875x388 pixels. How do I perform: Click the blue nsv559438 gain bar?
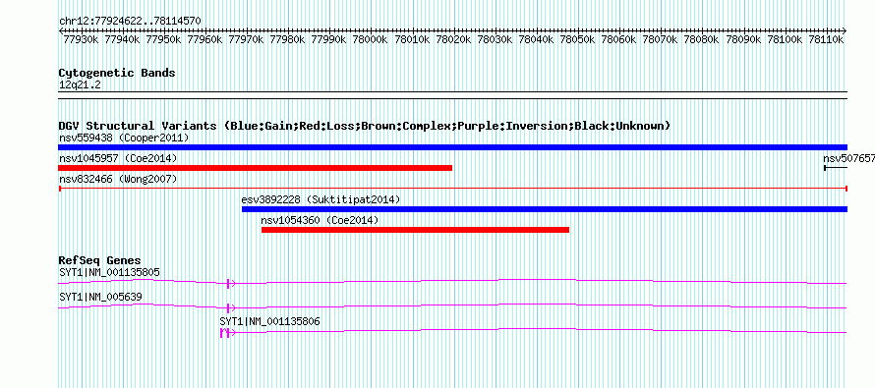[x=452, y=147]
